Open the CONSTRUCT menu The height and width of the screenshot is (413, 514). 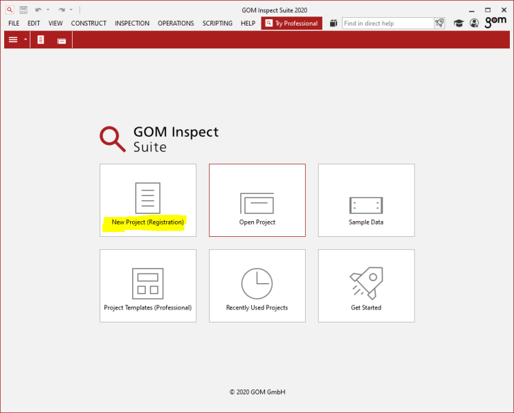(89, 23)
